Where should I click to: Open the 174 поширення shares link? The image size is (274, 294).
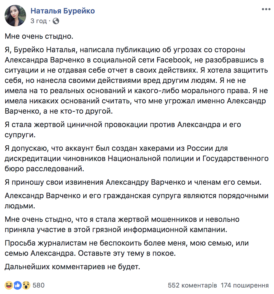[x=245, y=285]
